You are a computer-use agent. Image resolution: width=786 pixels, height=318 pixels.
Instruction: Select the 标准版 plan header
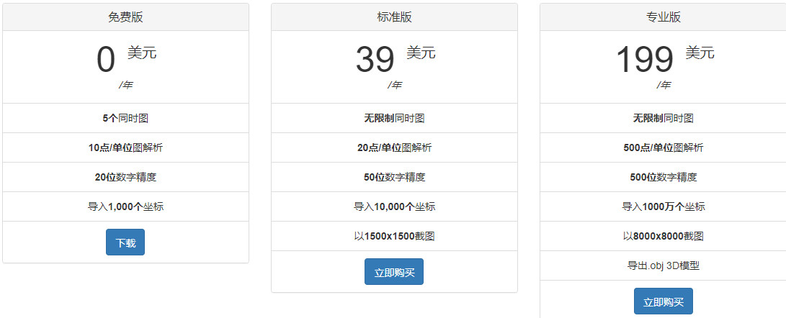[394, 17]
